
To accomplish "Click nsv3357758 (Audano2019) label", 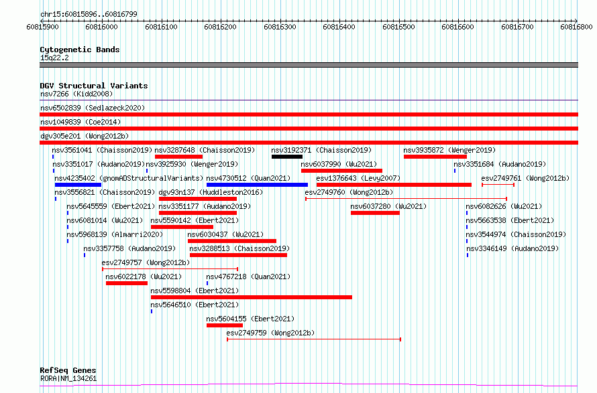I will 129,248.
